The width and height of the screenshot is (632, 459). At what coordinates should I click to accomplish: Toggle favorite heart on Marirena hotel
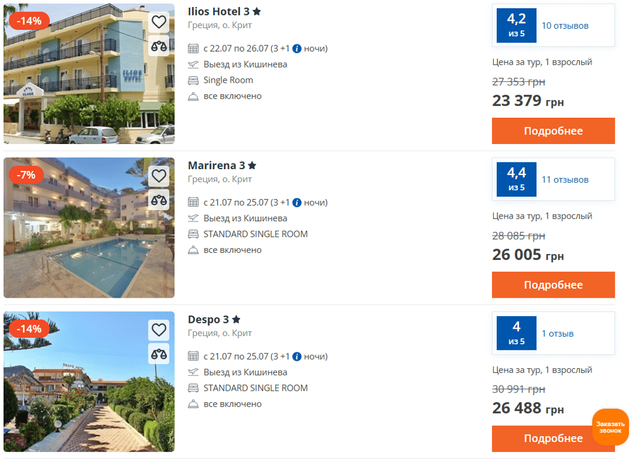click(159, 176)
